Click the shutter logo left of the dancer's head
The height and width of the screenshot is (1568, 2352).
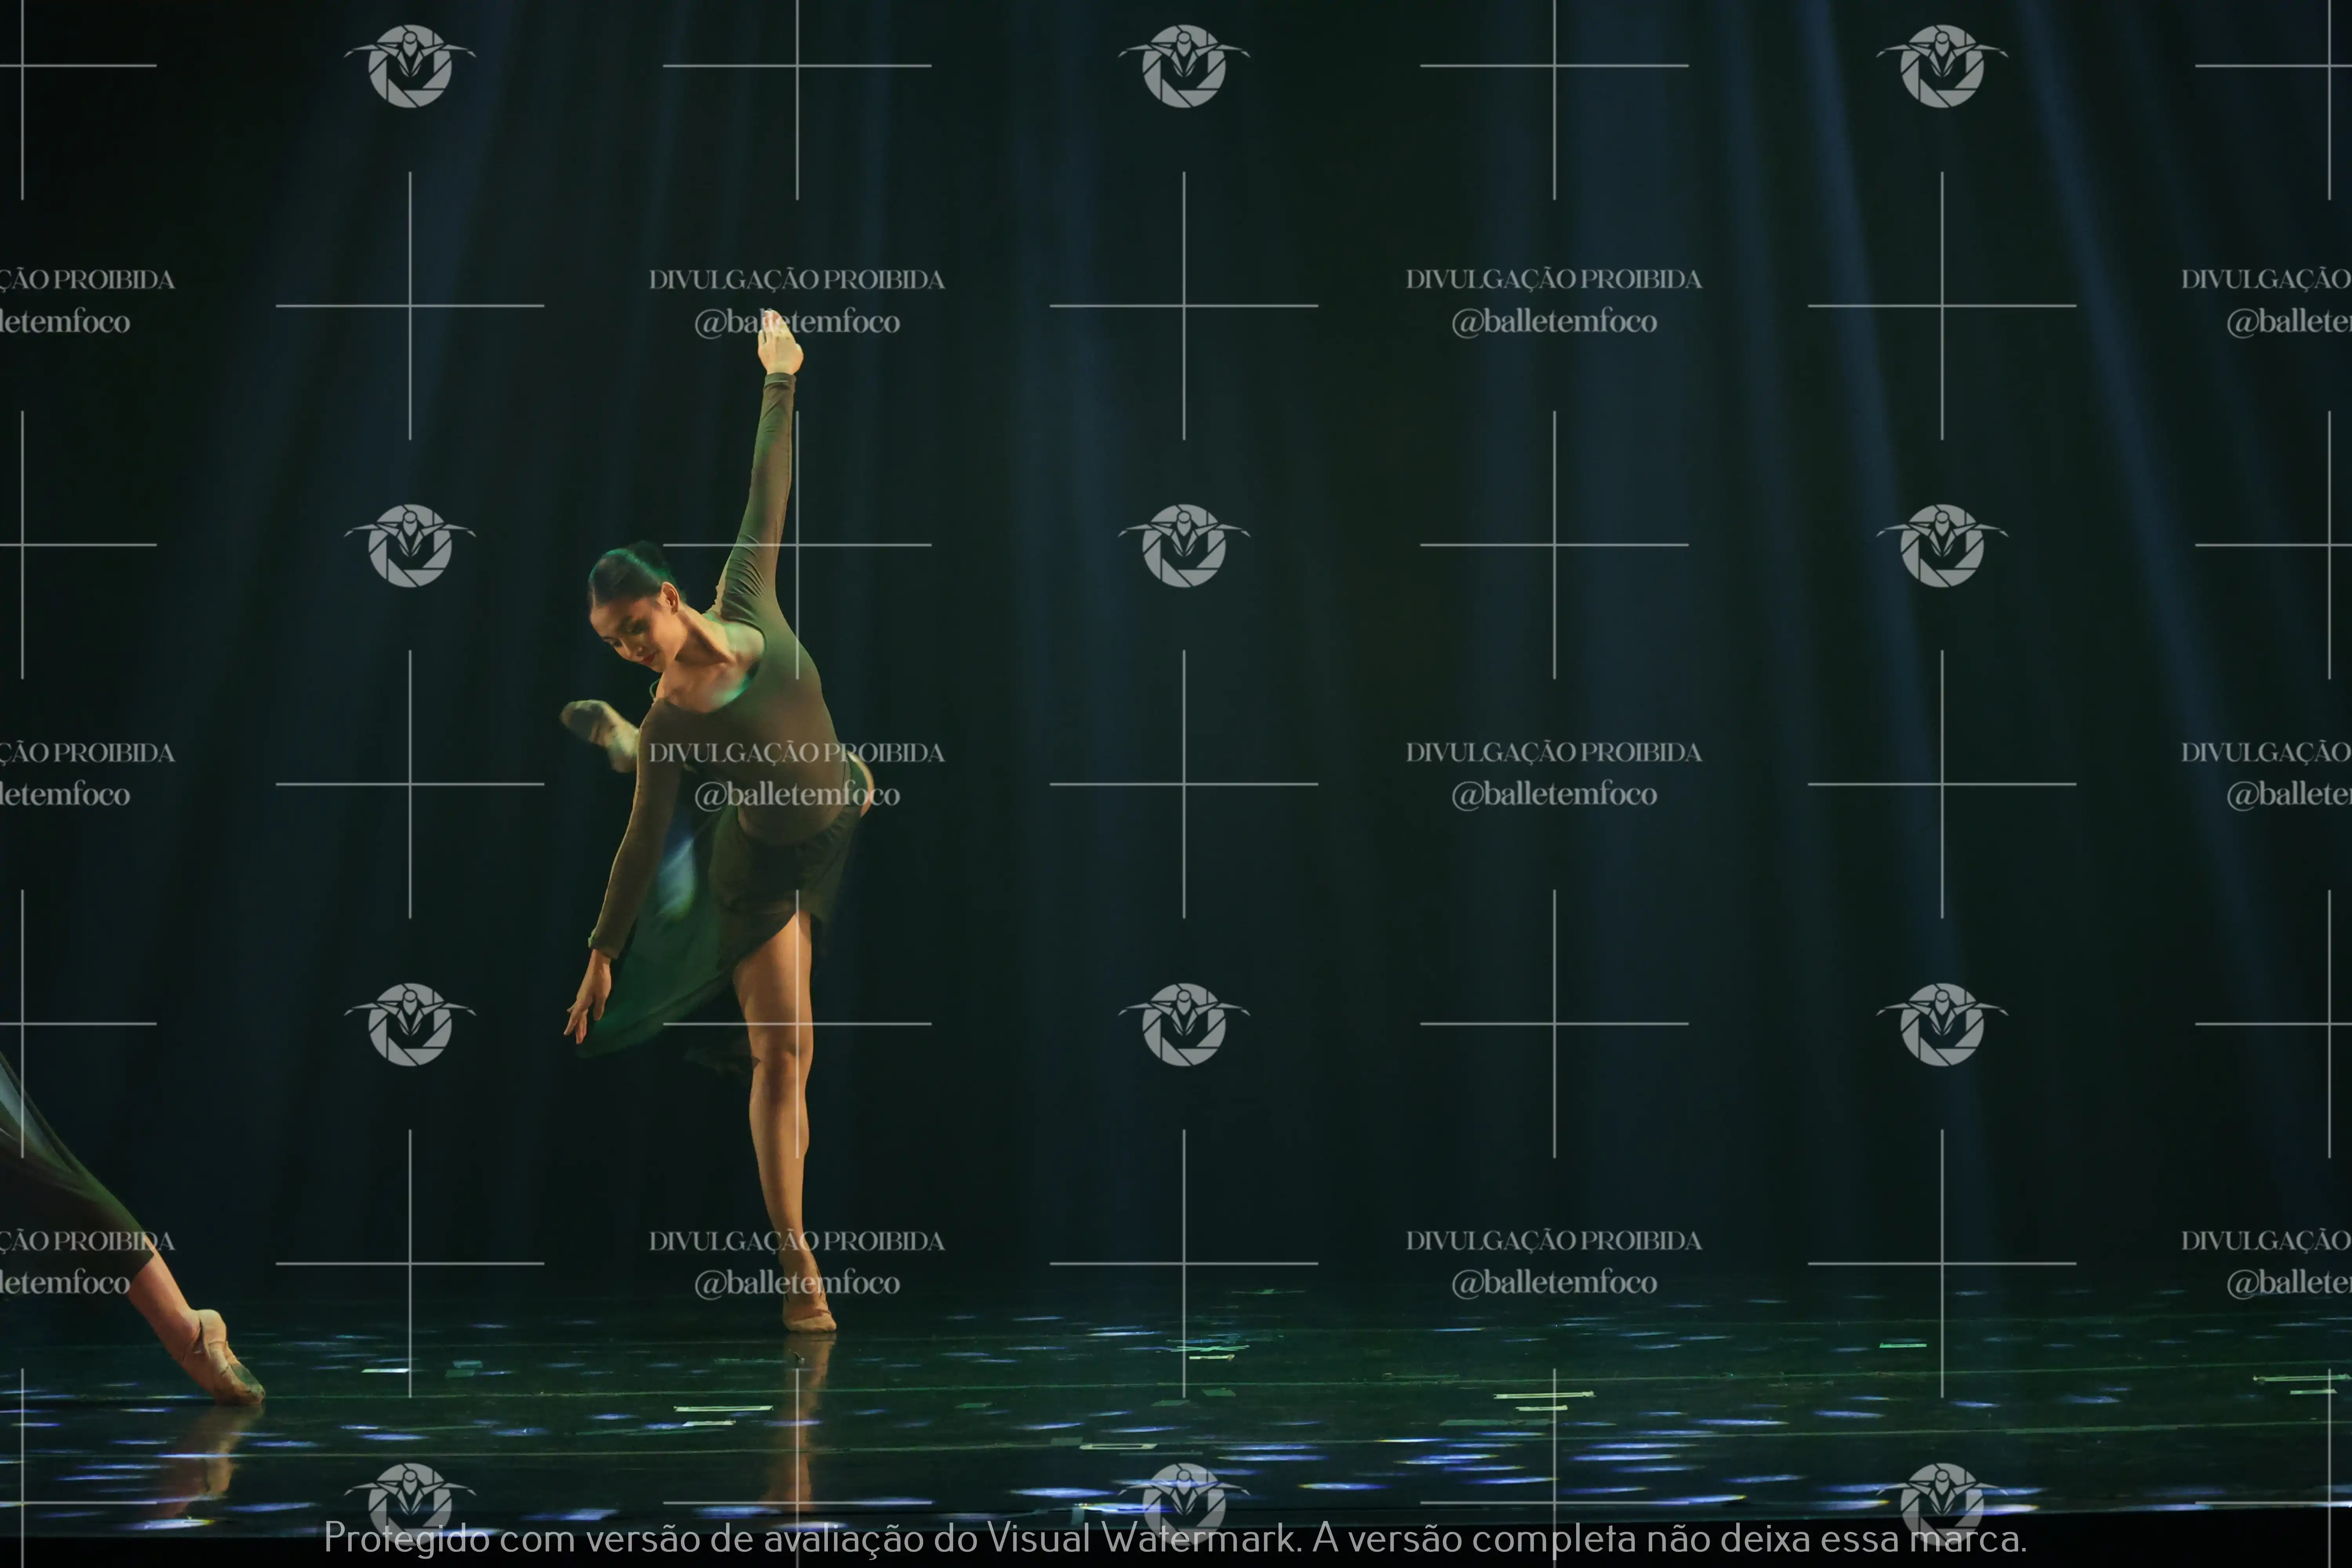[x=410, y=545]
